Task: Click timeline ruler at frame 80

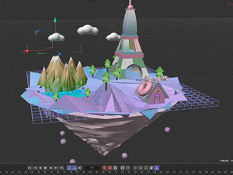Action: click(x=206, y=172)
